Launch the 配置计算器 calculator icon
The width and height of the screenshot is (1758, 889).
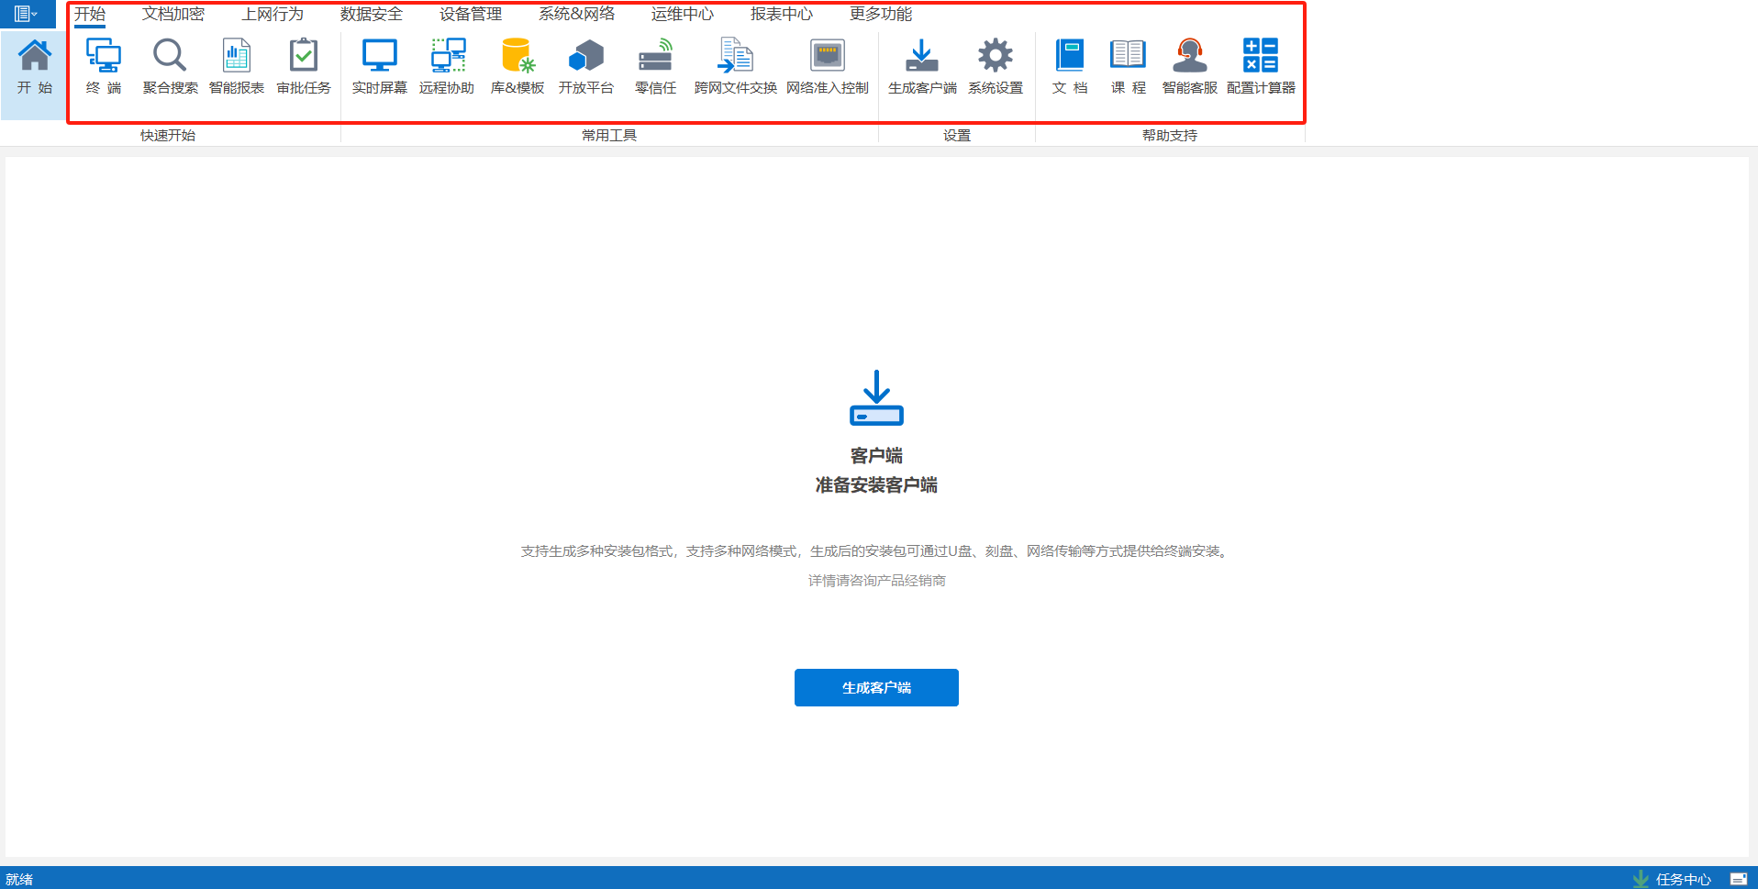(x=1261, y=57)
